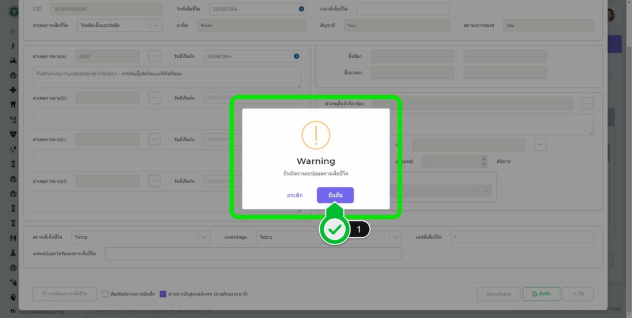The width and height of the screenshot is (632, 318).
Task: Open ellipsis lookup next to cause of death (a)
Action: (x=154, y=56)
